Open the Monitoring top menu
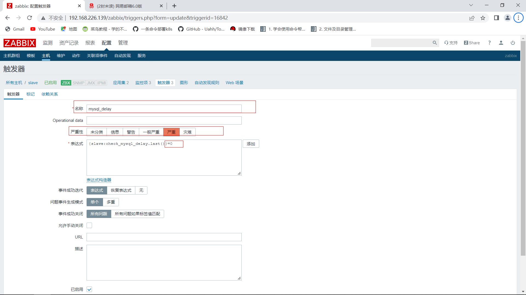Viewport: 526px width, 295px height. click(47, 43)
